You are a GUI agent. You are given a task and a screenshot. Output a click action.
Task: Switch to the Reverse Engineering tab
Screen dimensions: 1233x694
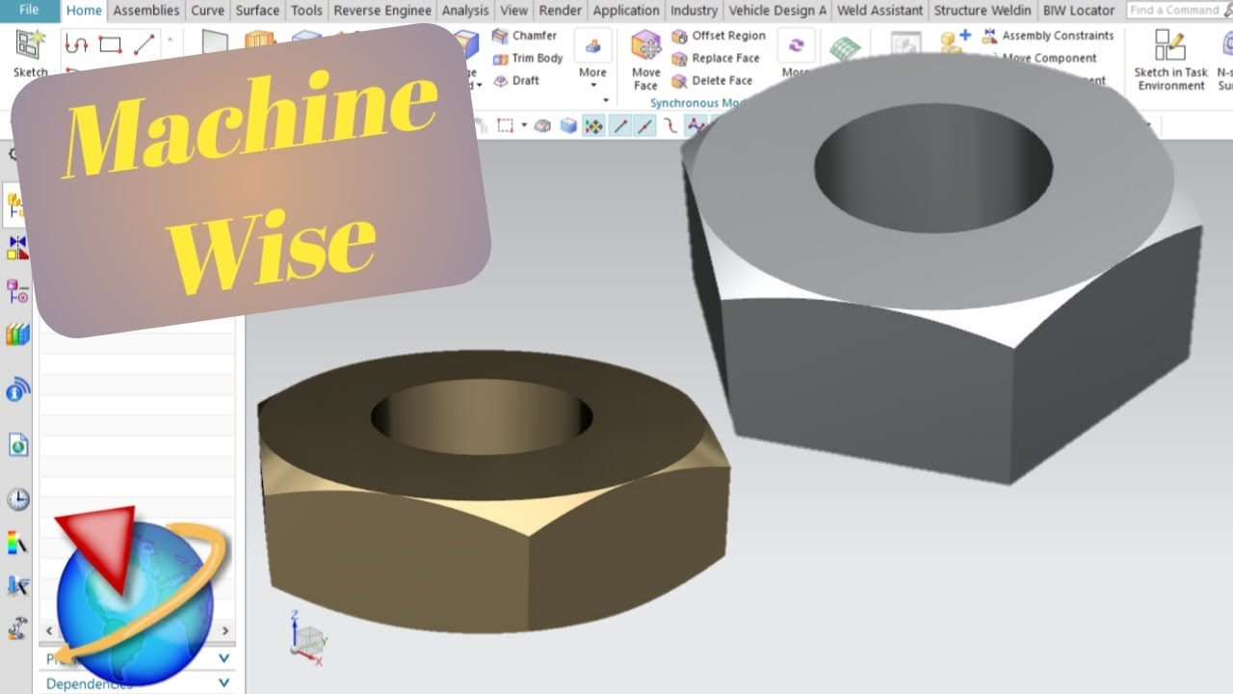click(x=382, y=11)
